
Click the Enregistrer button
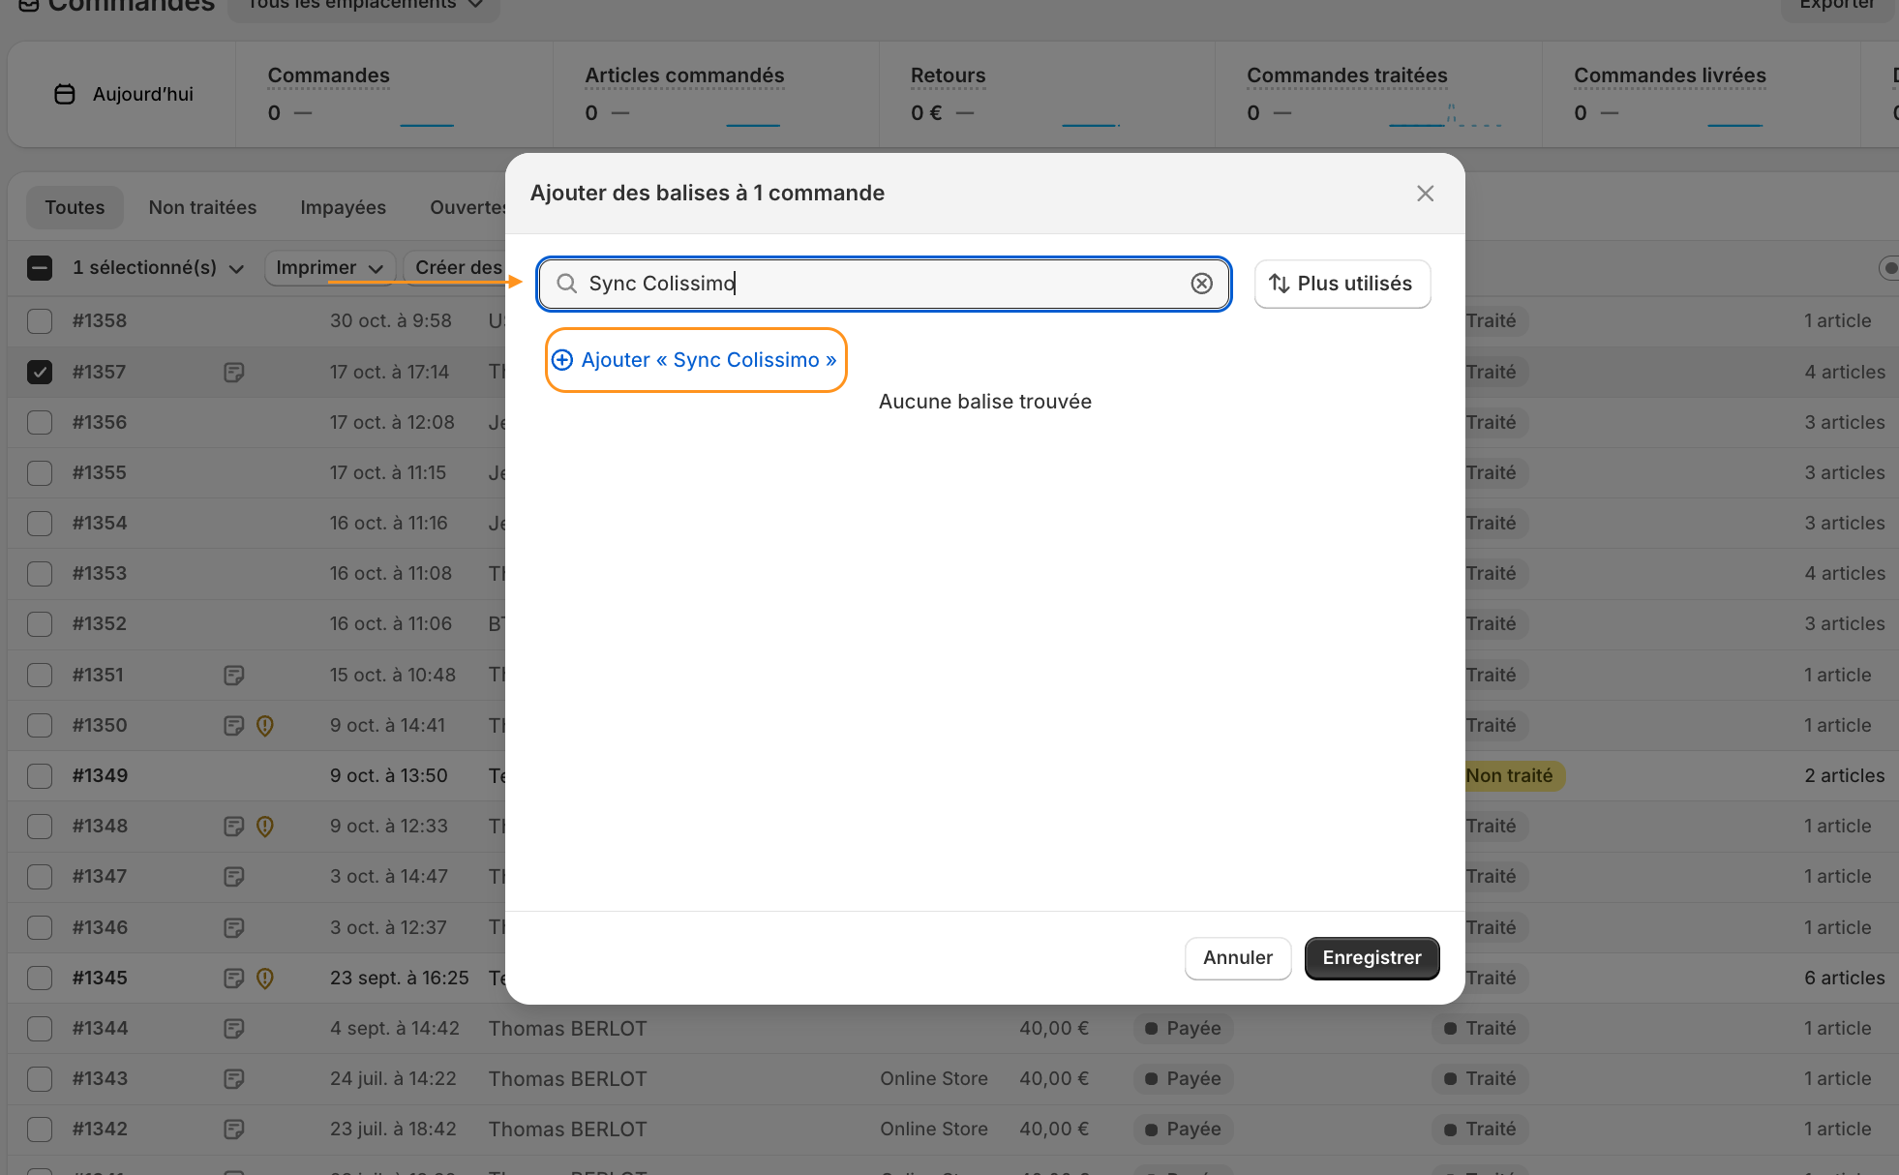[1371, 958]
